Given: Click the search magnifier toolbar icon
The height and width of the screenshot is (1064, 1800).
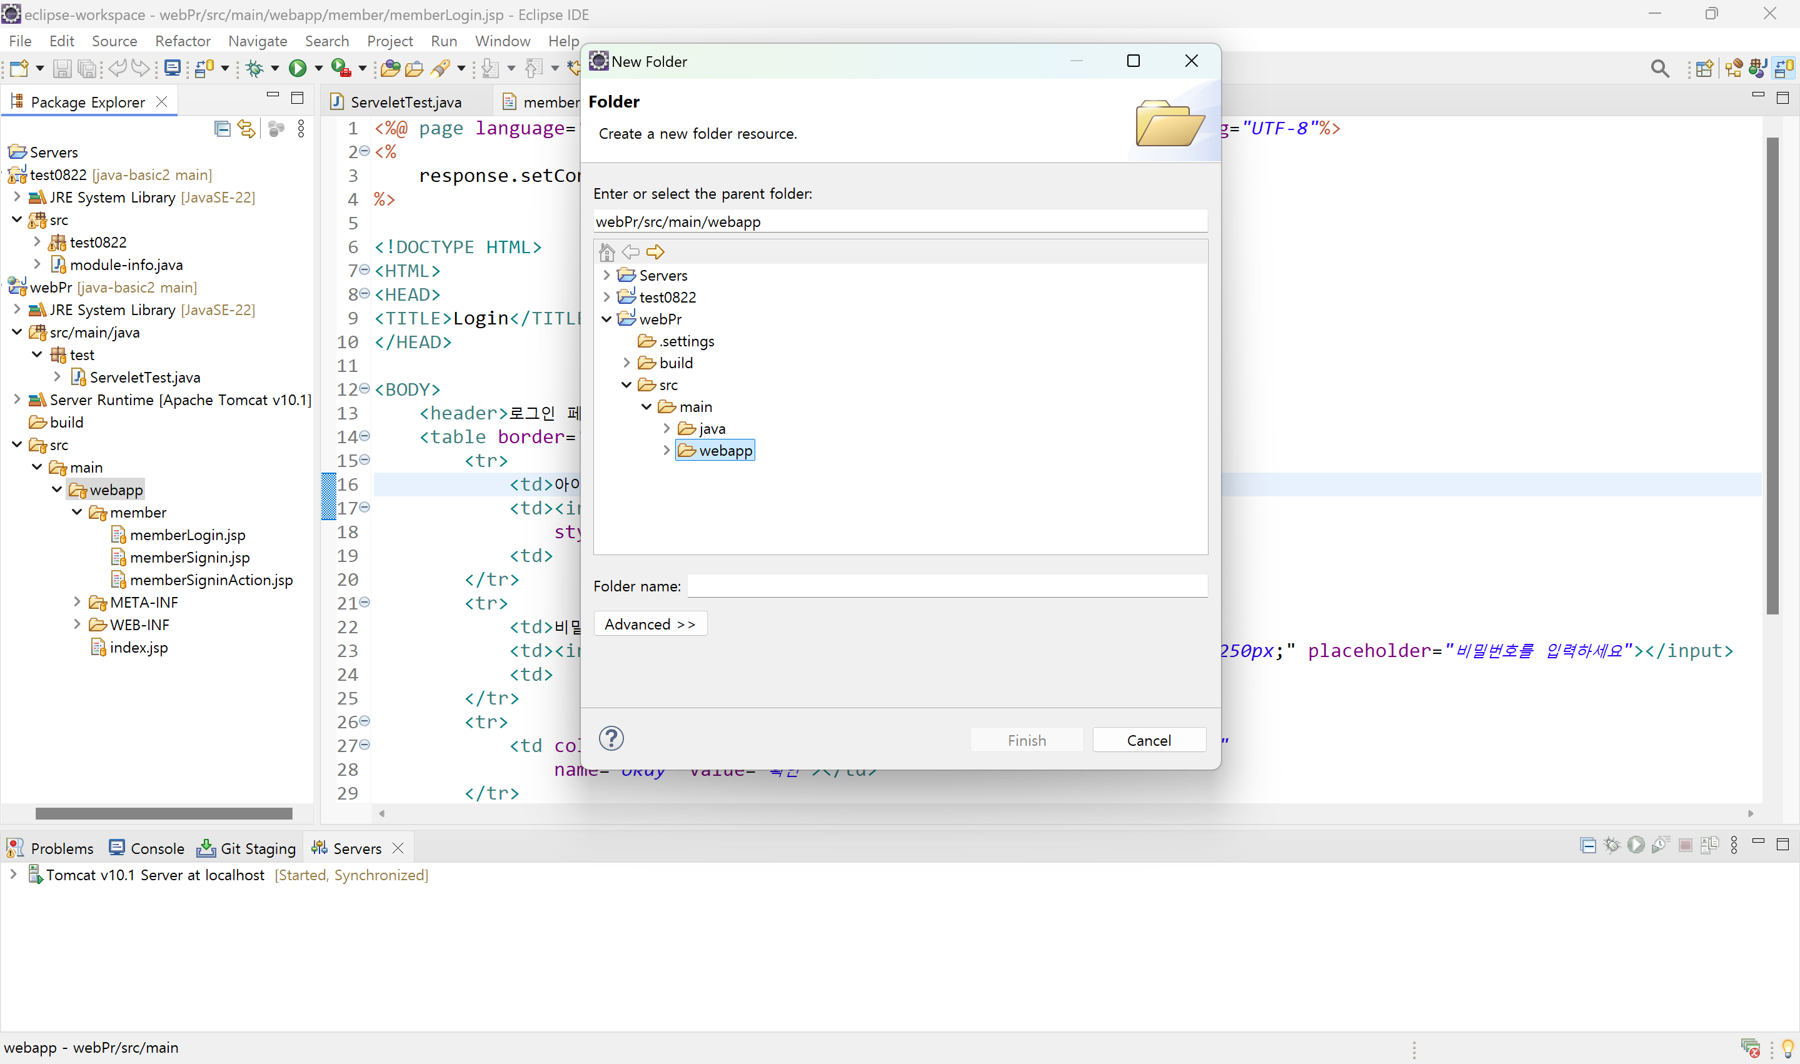Looking at the screenshot, I should [1659, 68].
